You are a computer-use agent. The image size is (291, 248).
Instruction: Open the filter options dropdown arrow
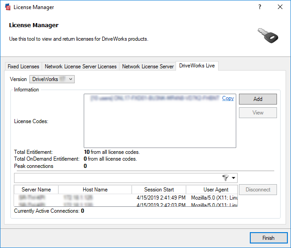click(x=234, y=178)
